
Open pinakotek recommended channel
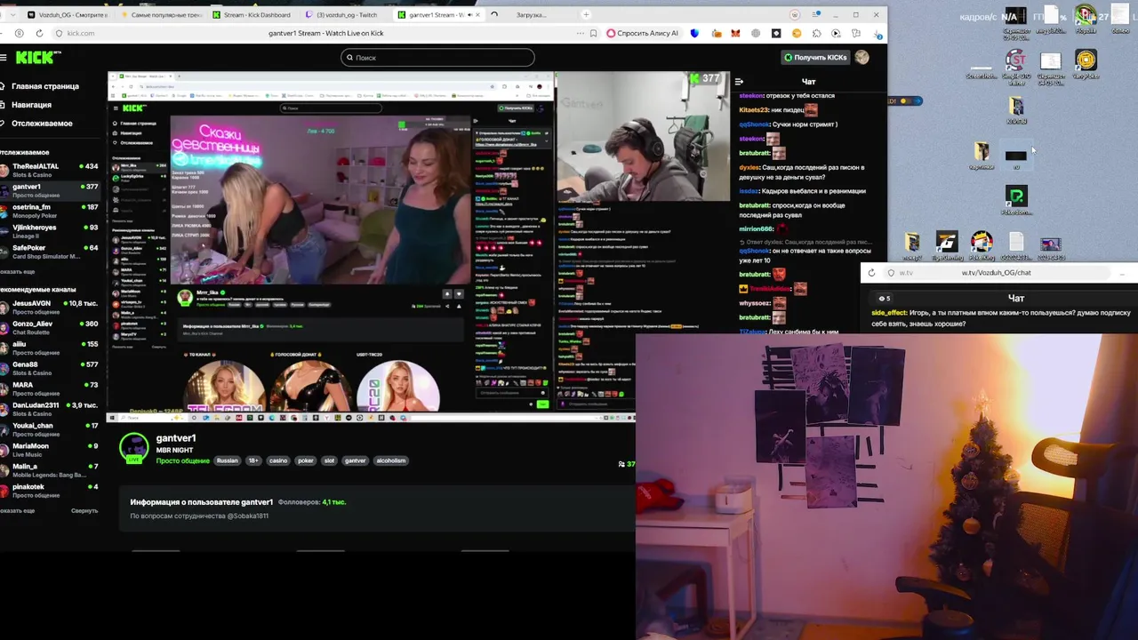[x=50, y=491]
